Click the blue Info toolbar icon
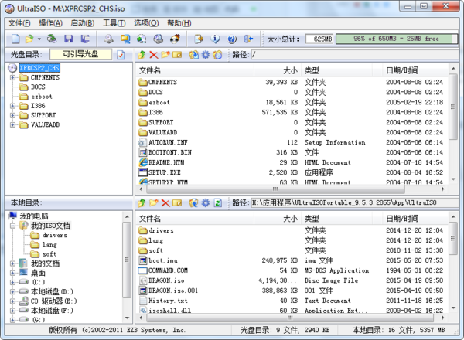This screenshot has width=464, height=340. [x=215, y=39]
